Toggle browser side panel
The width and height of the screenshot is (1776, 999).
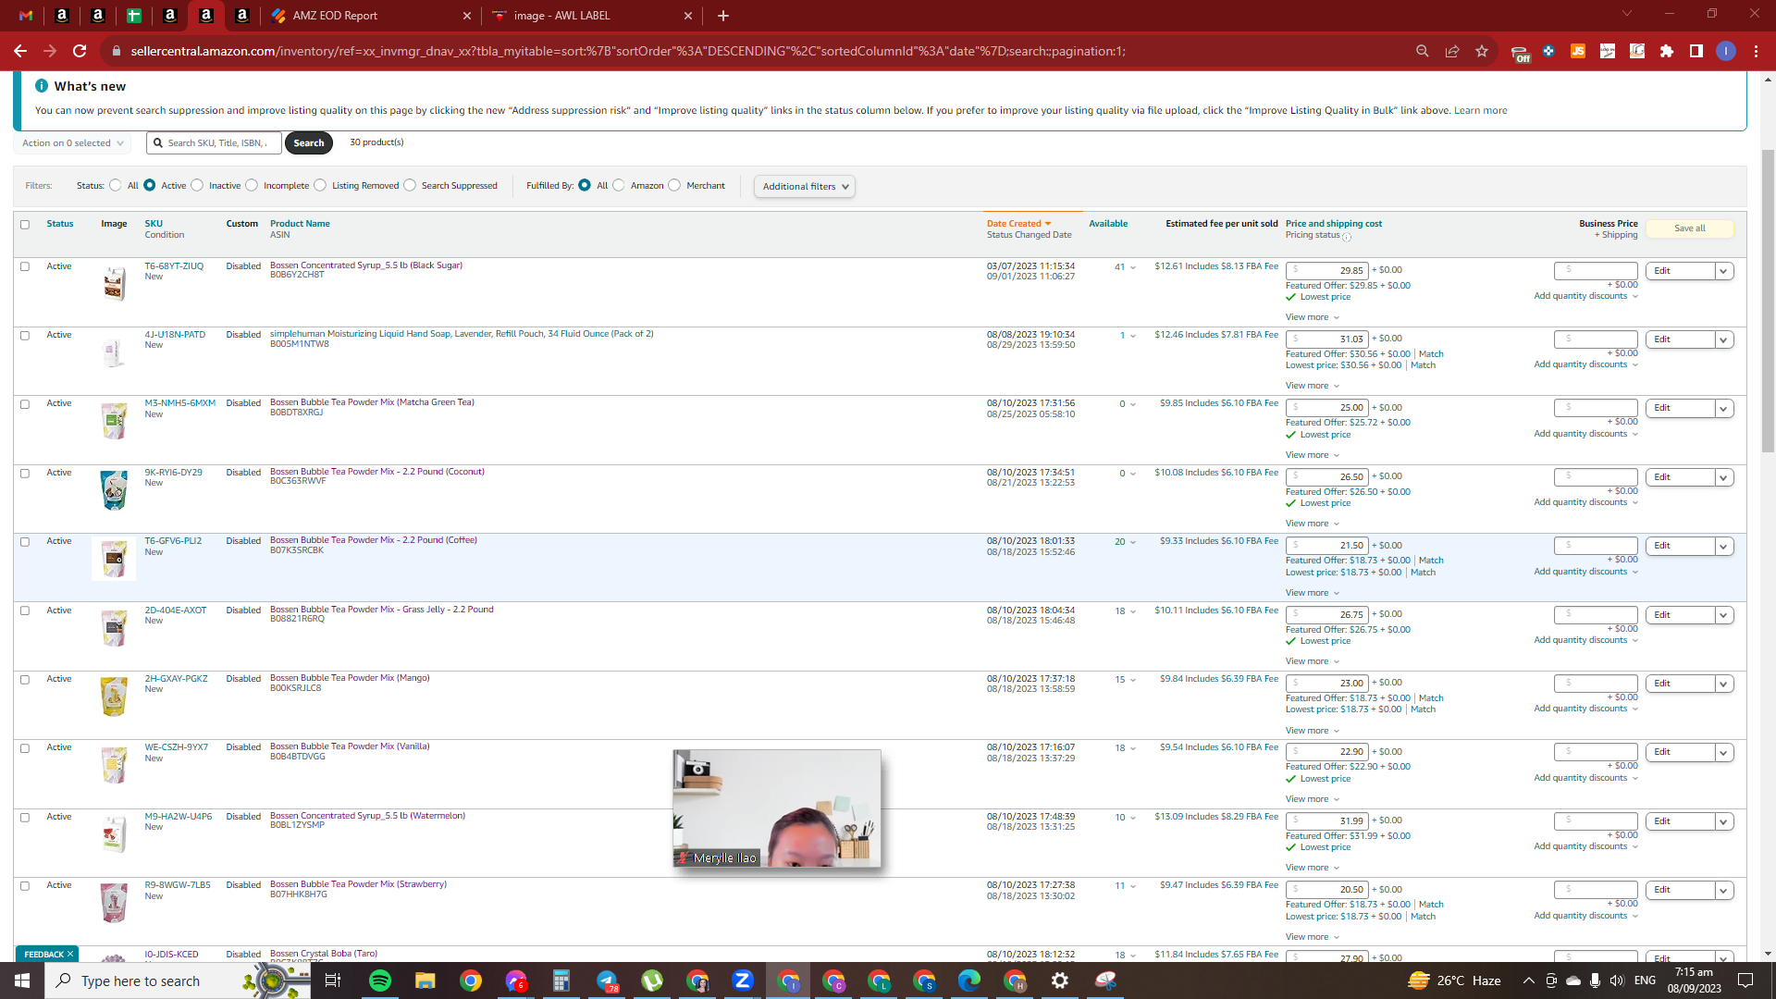[x=1696, y=51]
